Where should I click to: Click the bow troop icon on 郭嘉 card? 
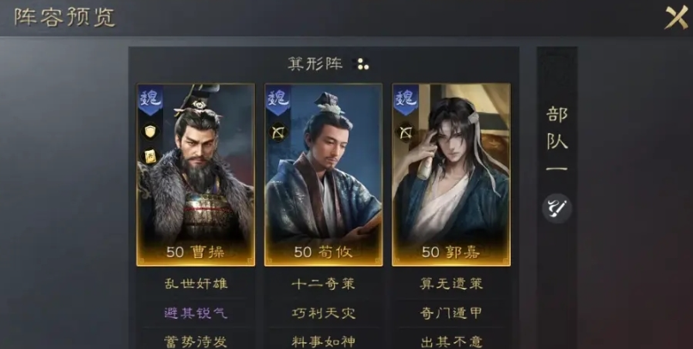(x=405, y=131)
